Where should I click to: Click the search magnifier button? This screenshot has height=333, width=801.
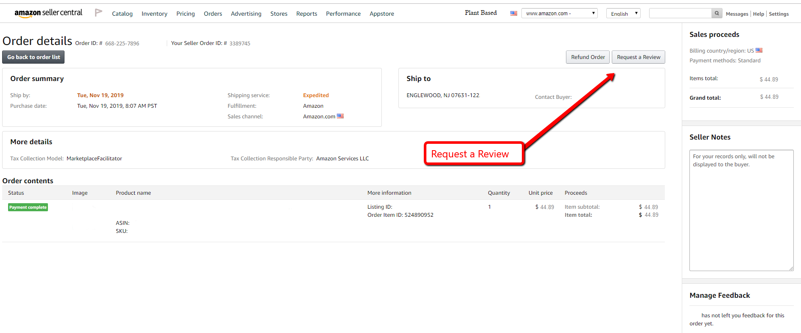click(717, 13)
